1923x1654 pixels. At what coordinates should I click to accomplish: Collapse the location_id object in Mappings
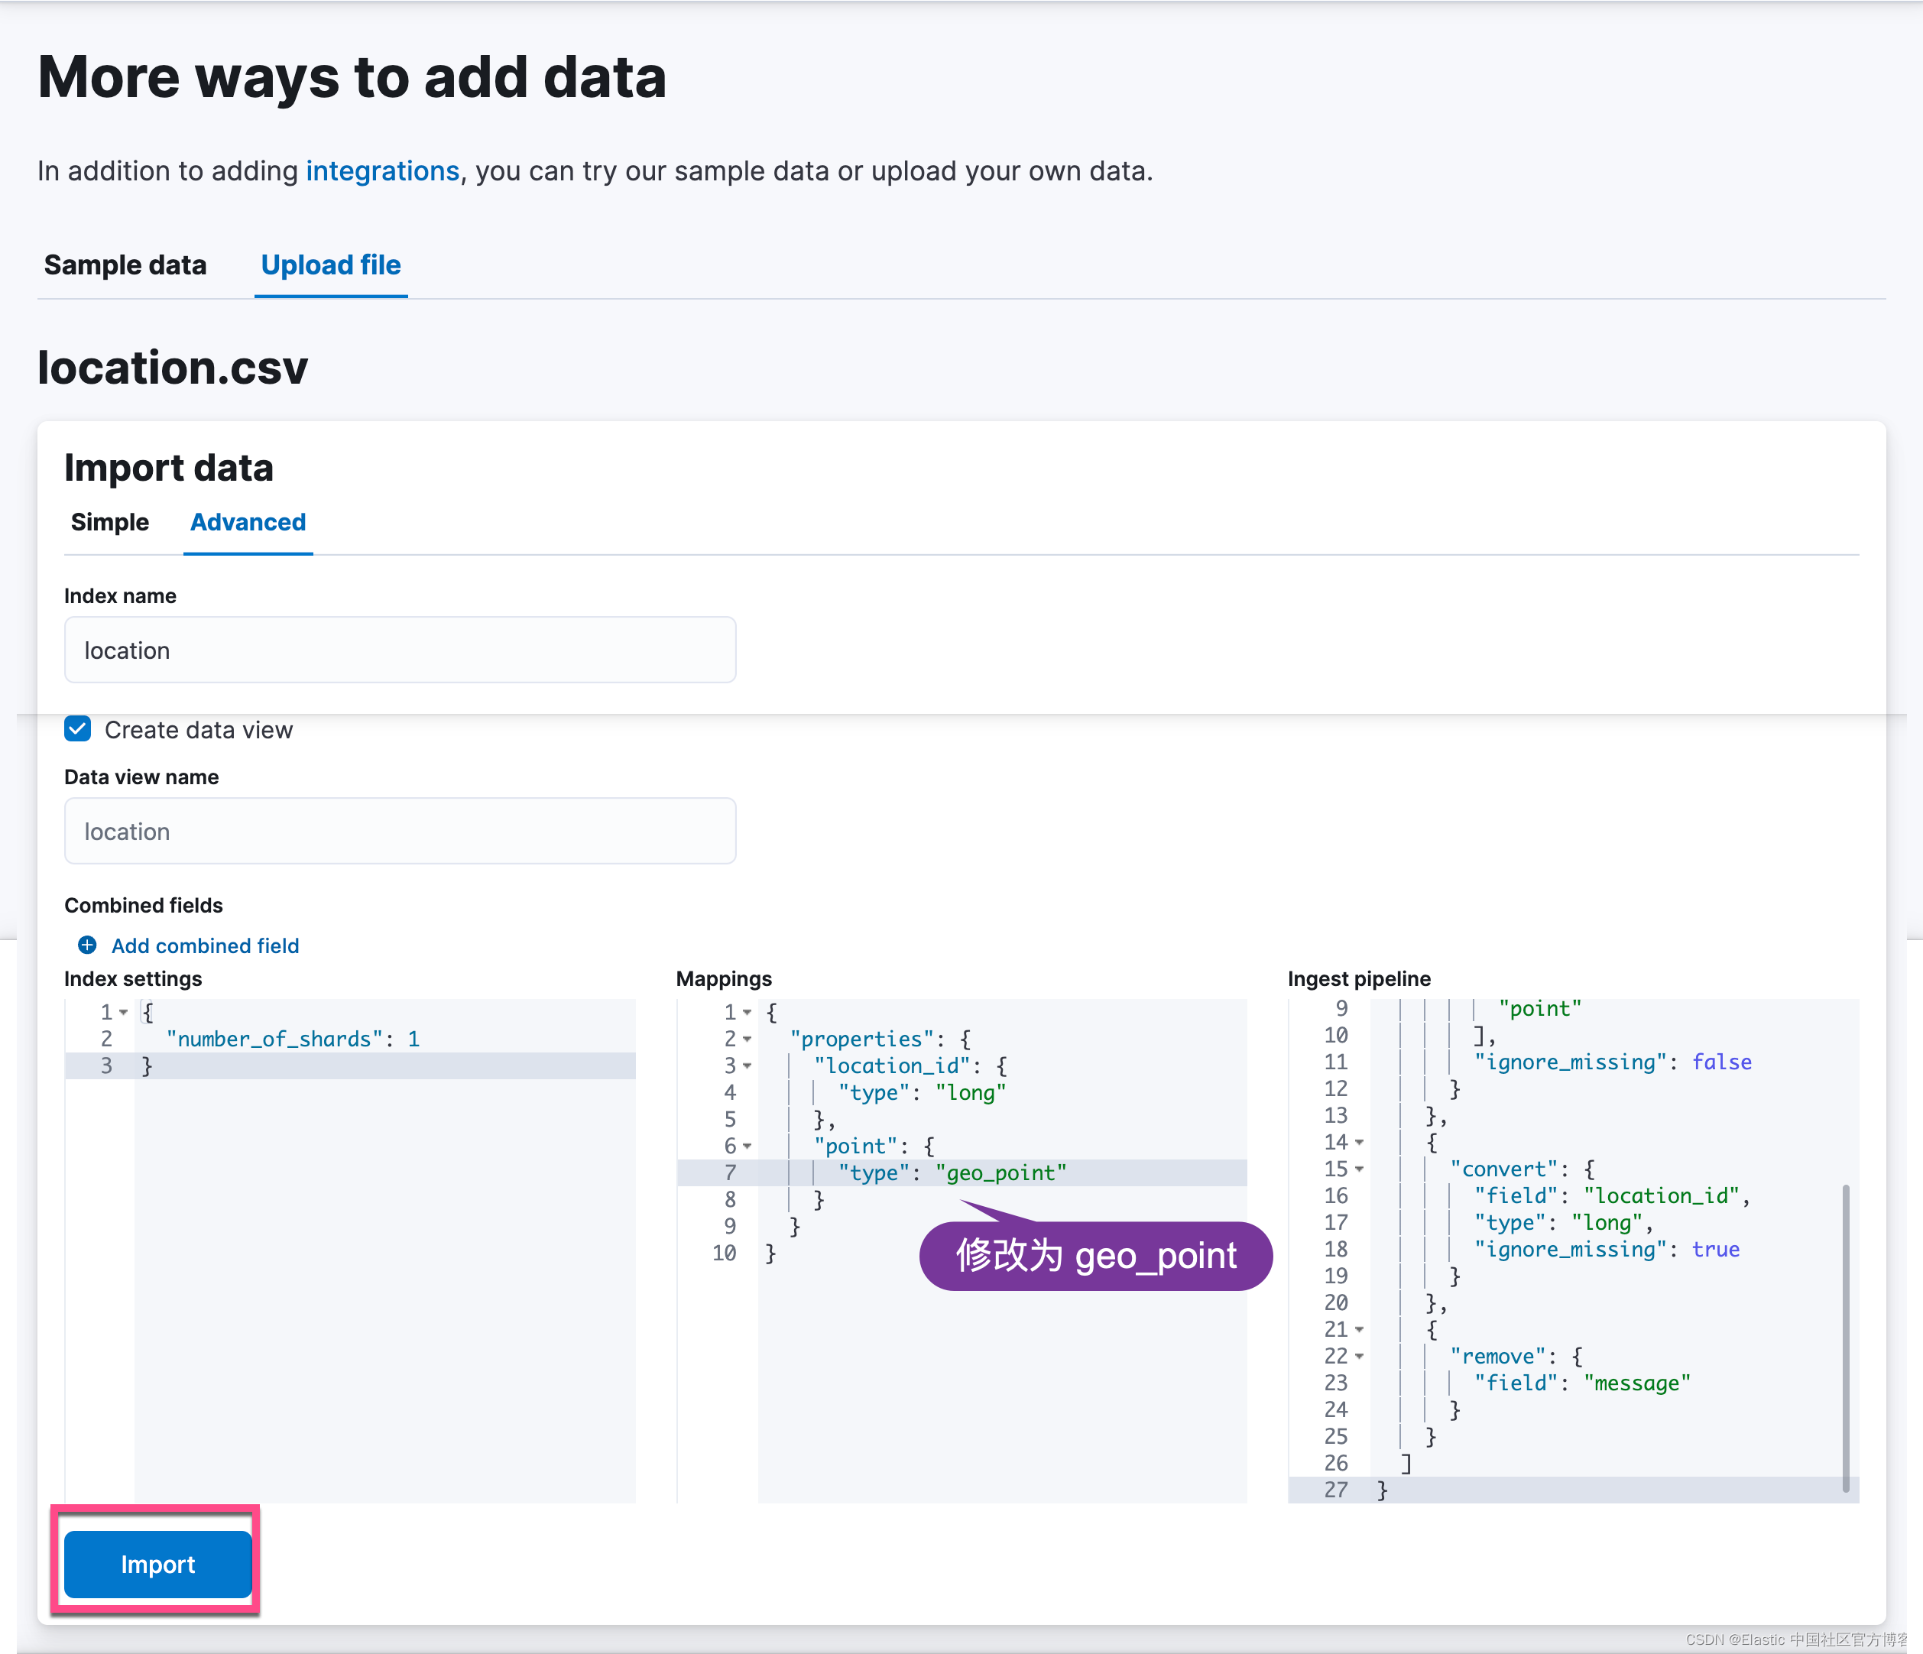click(x=748, y=1065)
